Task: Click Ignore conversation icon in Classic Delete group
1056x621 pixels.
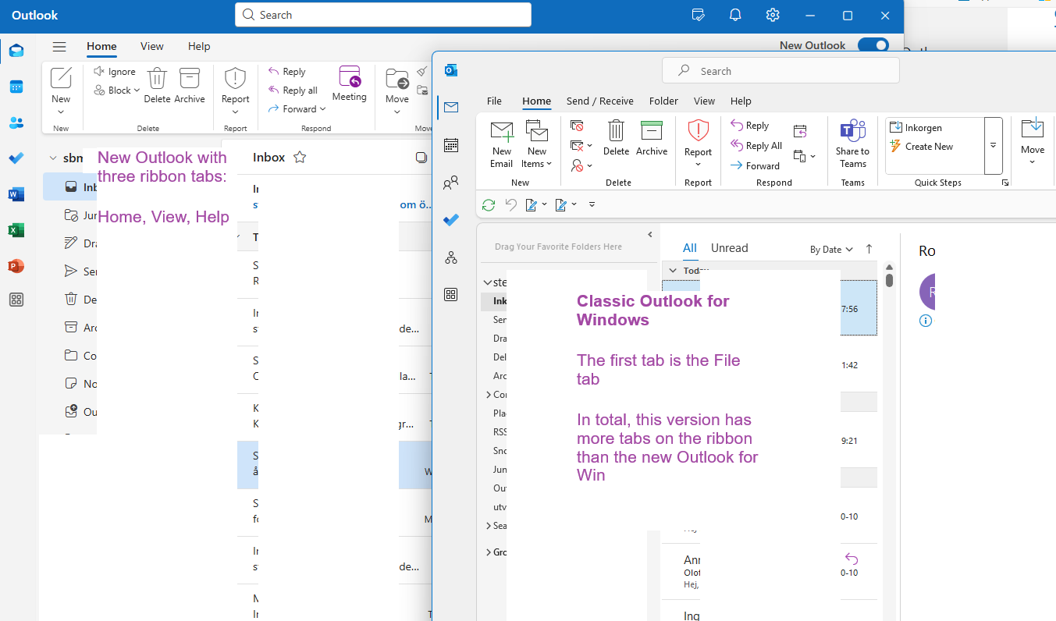Action: point(577,126)
